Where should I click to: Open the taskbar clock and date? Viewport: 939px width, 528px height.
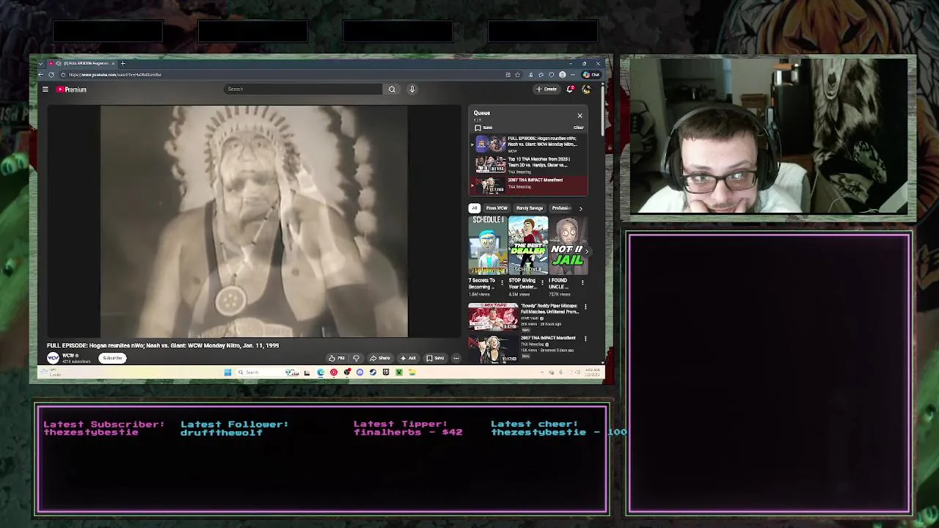point(593,372)
